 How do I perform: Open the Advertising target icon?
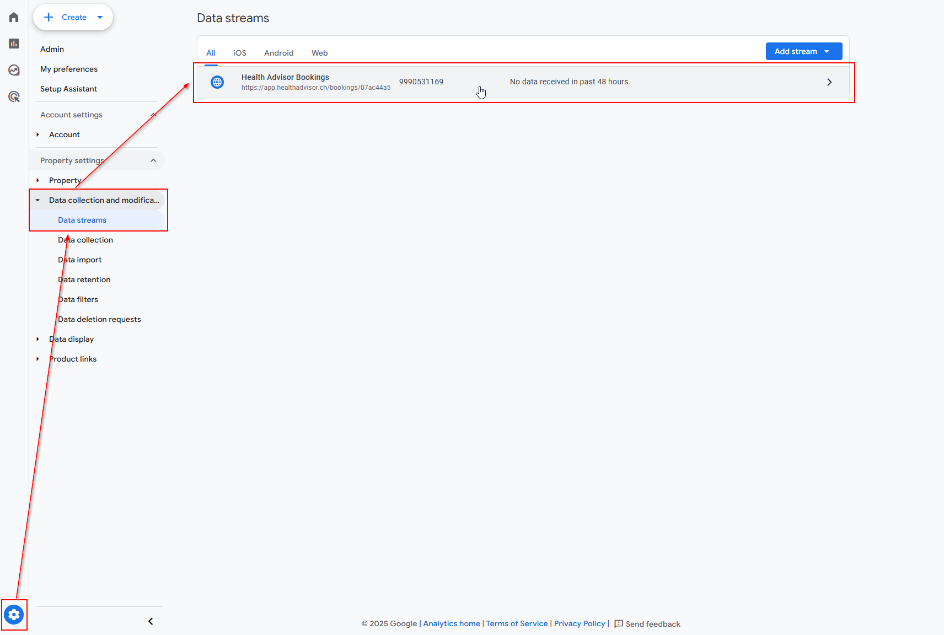(14, 96)
